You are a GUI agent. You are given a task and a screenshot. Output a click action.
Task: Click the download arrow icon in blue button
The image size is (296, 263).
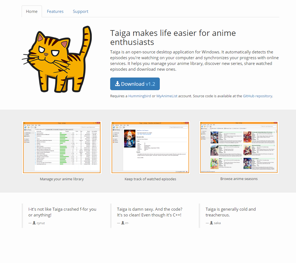coord(117,84)
